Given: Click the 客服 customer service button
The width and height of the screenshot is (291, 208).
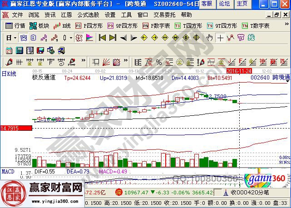Looking at the screenshot, I should click(207, 4).
